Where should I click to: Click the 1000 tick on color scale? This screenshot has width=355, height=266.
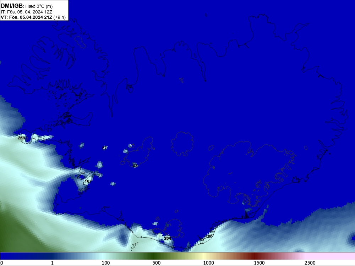click(208, 263)
